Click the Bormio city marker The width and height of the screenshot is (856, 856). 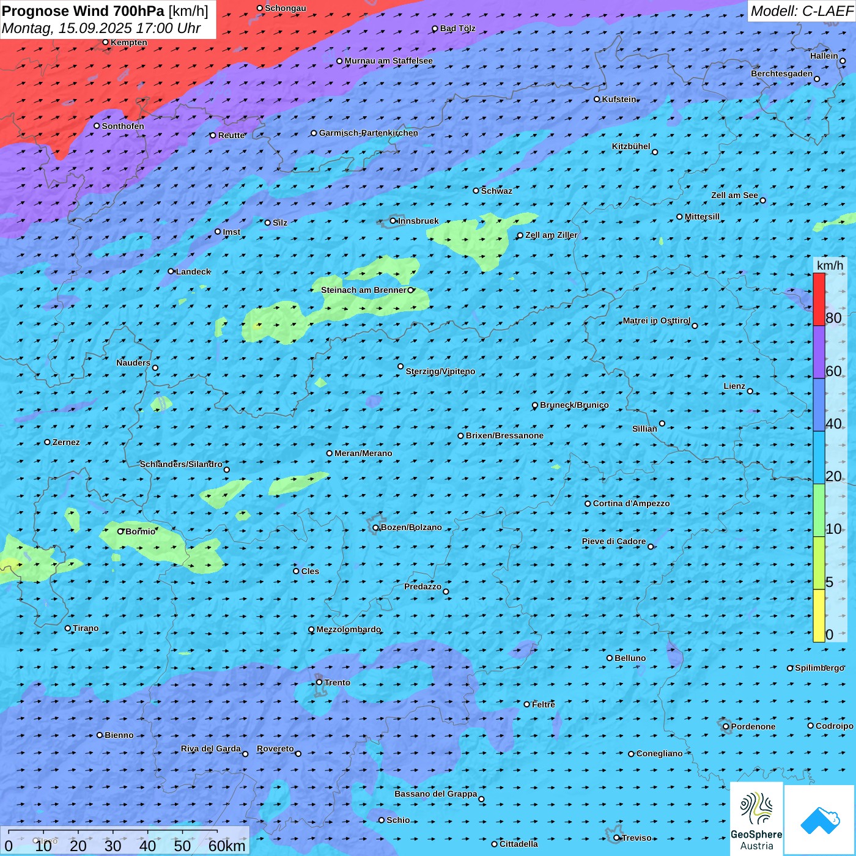(x=120, y=531)
